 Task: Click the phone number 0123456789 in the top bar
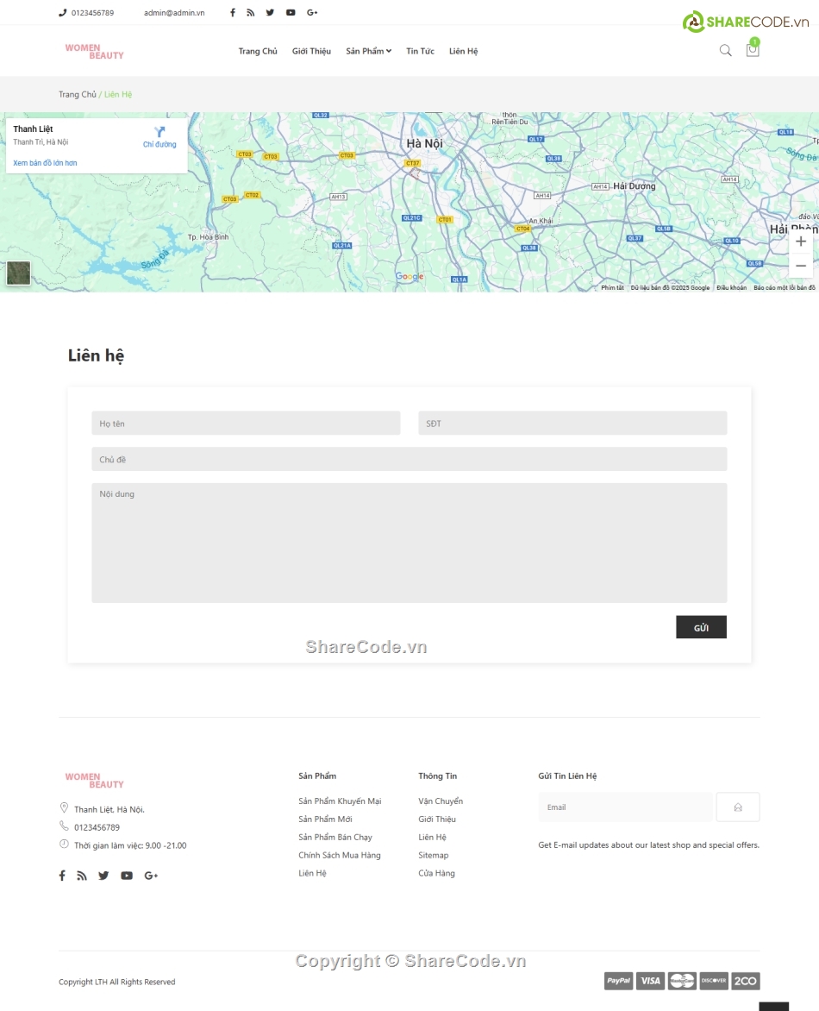(92, 13)
